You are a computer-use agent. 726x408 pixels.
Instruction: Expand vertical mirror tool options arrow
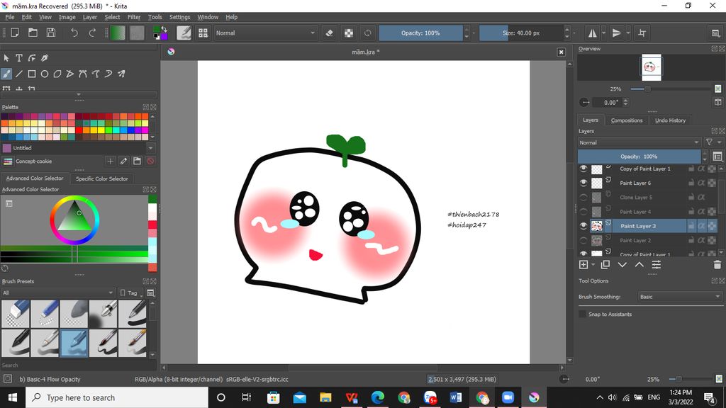[x=628, y=33]
